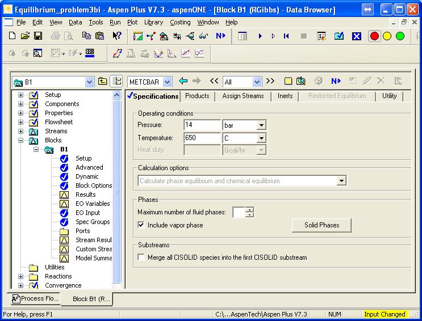Screen dimensions: 422x321
Task: Click the << previous form button
Action: tap(214, 81)
